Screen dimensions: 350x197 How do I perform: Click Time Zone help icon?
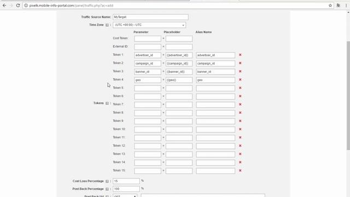[x=107, y=25]
